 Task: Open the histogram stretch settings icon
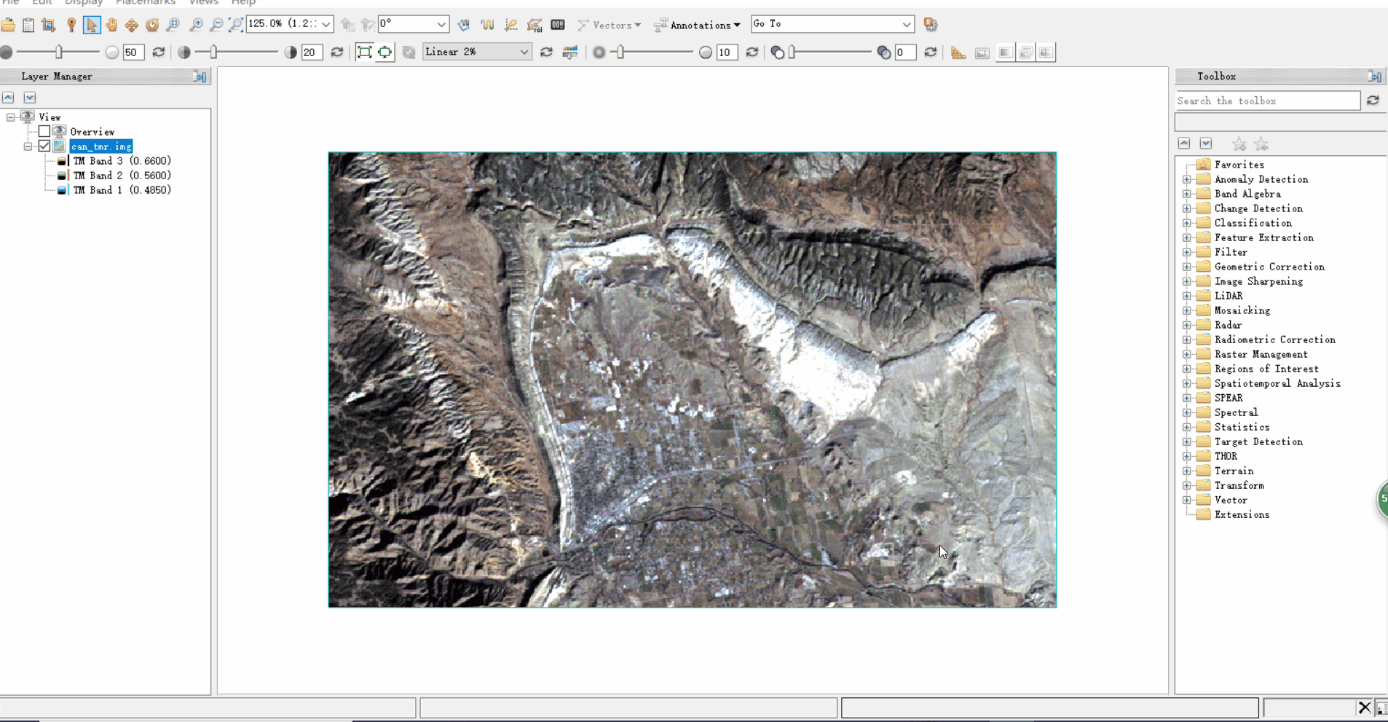point(570,52)
